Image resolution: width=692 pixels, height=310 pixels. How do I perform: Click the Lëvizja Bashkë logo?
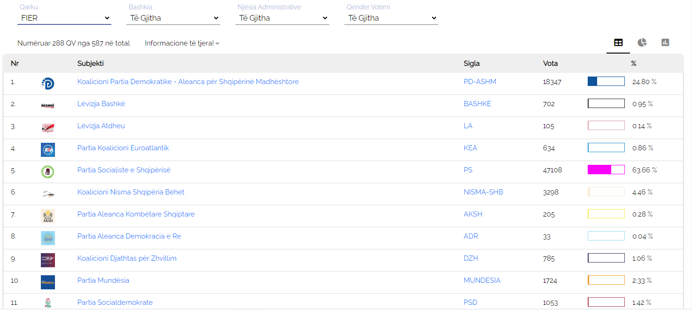click(47, 106)
